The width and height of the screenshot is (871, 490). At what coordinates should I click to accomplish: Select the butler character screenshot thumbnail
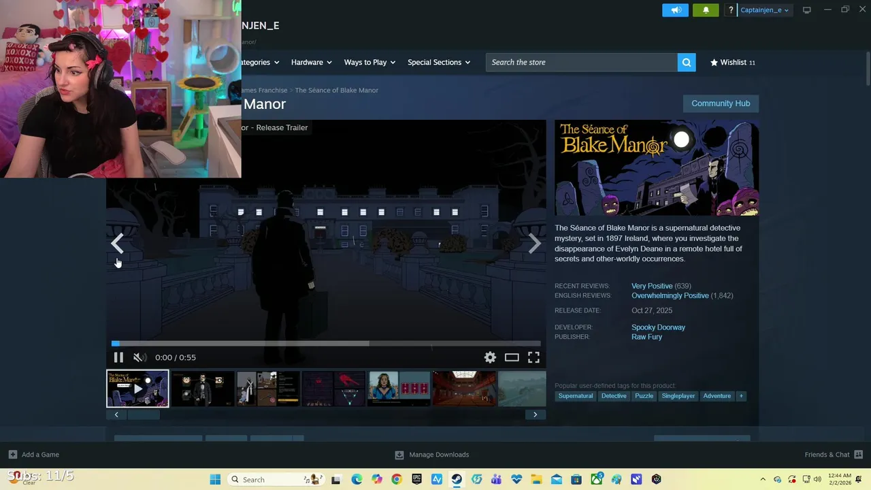tap(203, 389)
